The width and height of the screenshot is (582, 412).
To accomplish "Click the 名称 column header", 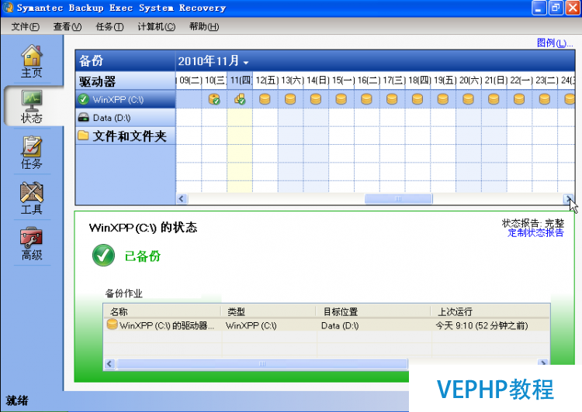I will click(x=162, y=311).
